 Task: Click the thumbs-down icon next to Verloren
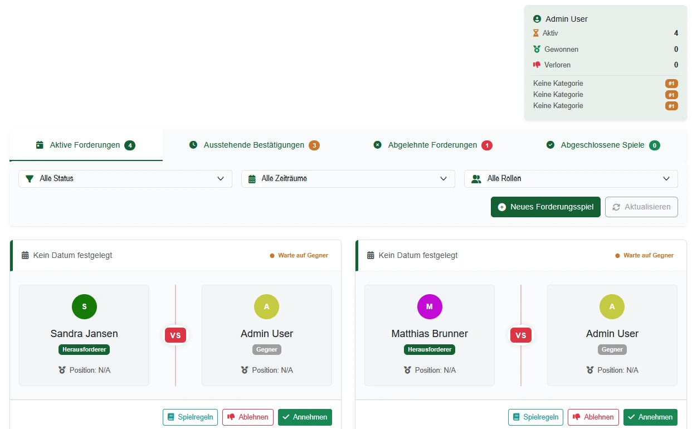point(537,65)
